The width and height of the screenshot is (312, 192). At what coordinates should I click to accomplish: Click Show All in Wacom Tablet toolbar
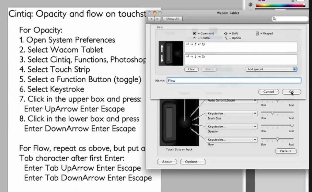click(173, 19)
